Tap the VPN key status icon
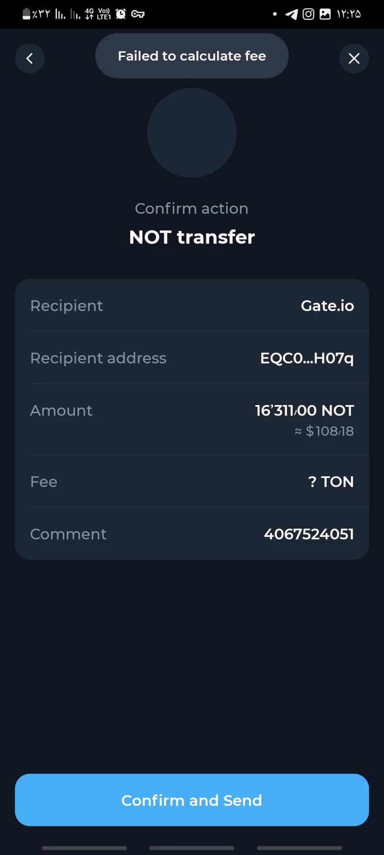Image resolution: width=384 pixels, height=855 pixels. 137,14
